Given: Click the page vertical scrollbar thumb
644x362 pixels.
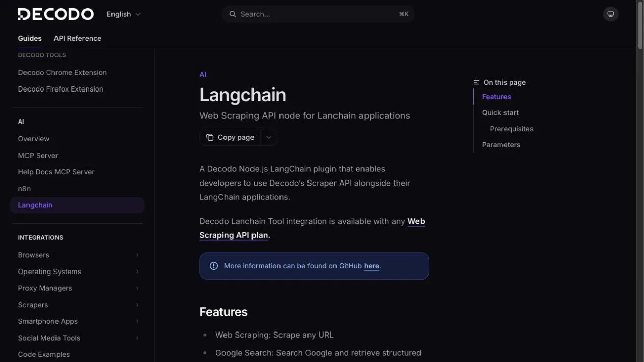Looking at the screenshot, I should tap(640, 25).
